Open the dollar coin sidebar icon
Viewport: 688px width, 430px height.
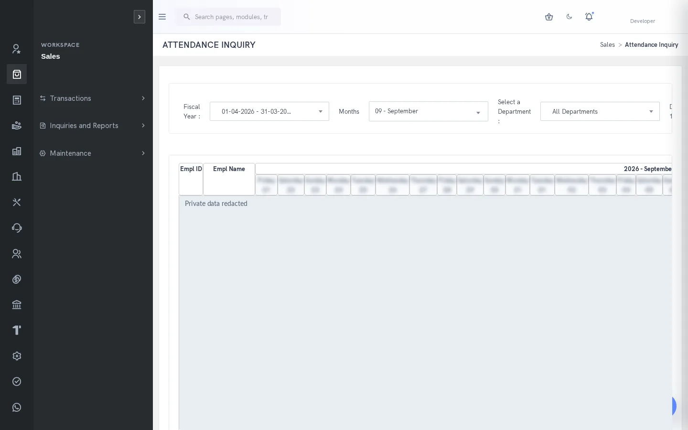point(17,279)
